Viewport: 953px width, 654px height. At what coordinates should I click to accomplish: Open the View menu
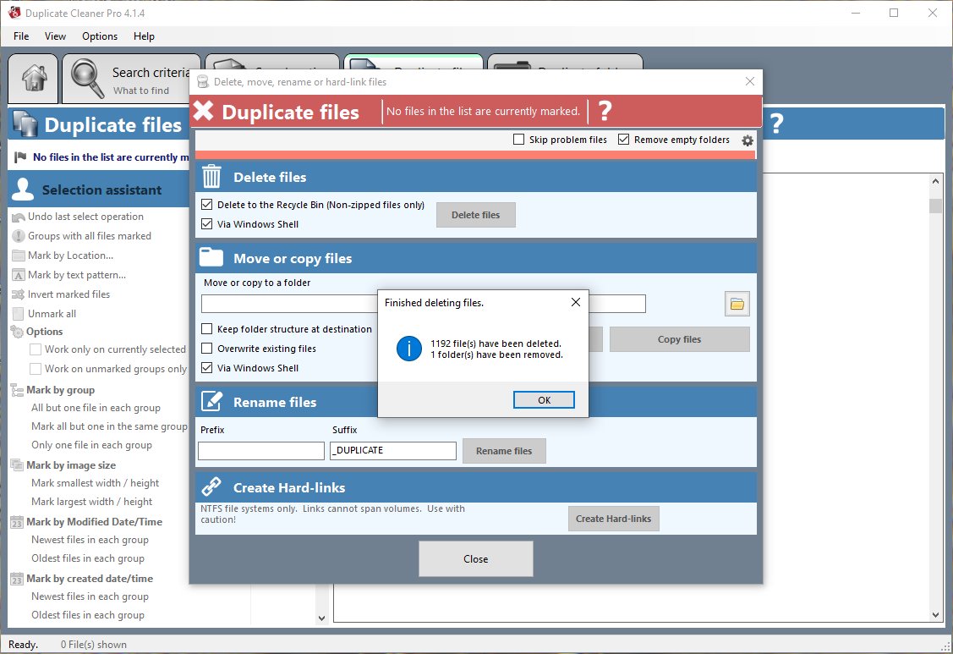tap(55, 36)
